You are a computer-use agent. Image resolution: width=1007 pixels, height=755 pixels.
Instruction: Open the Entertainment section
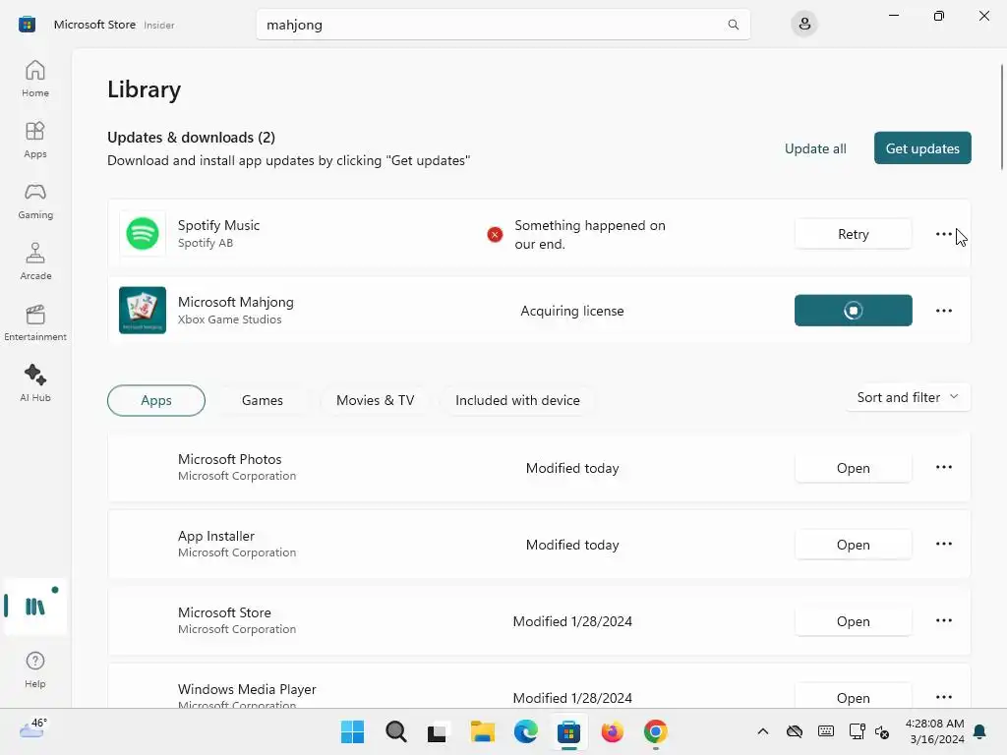coord(35,322)
